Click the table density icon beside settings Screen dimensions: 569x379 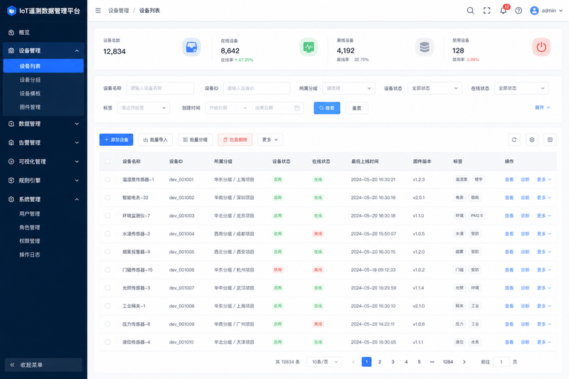pos(550,139)
